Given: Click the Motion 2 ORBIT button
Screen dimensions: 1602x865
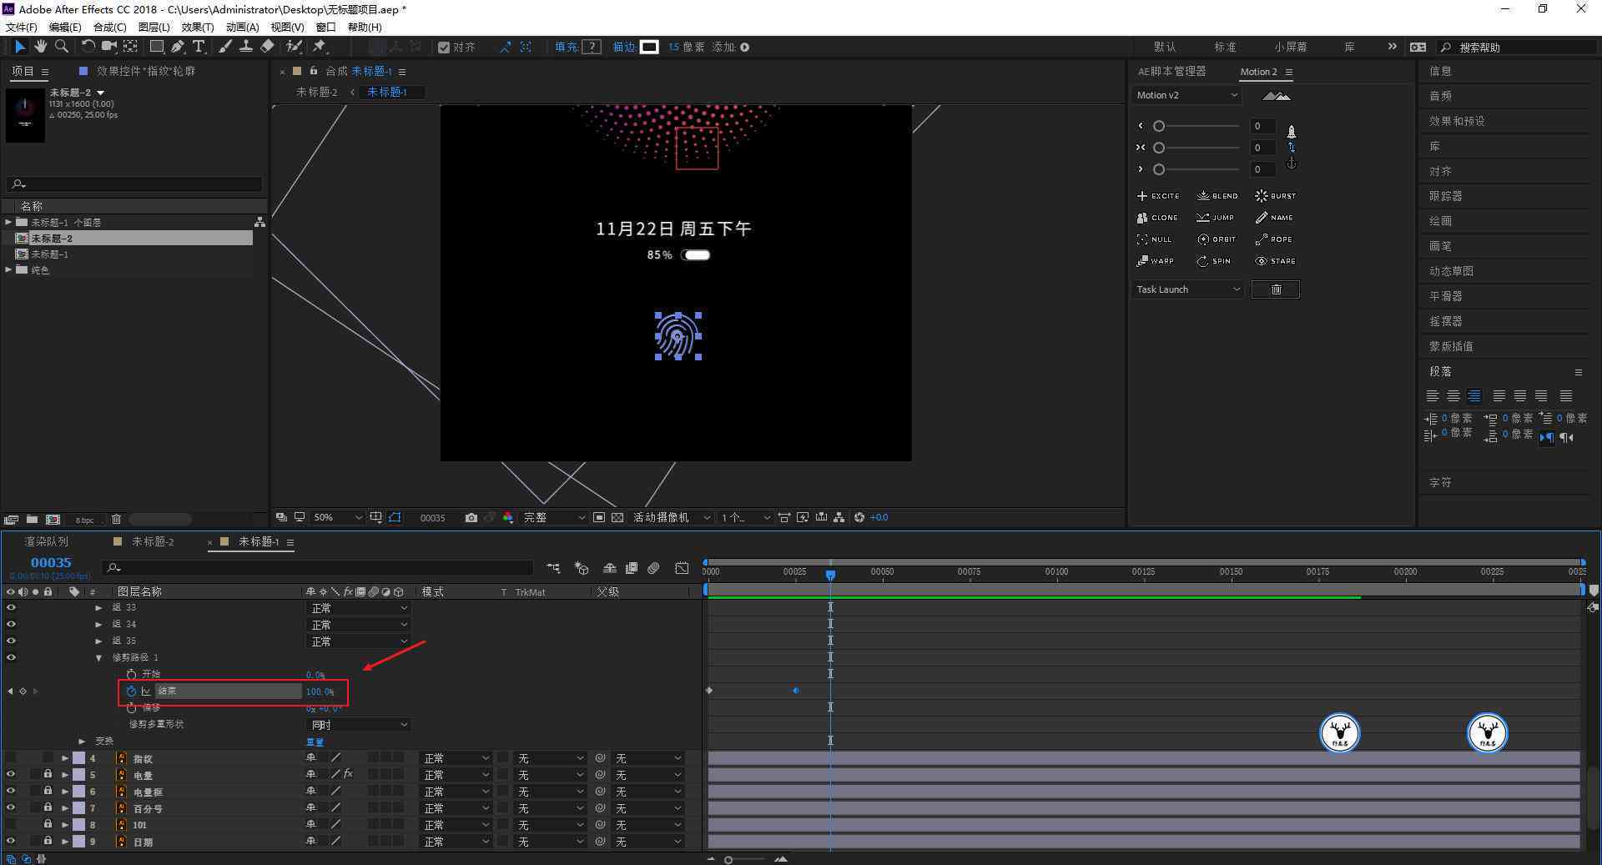Looking at the screenshot, I should [1217, 239].
